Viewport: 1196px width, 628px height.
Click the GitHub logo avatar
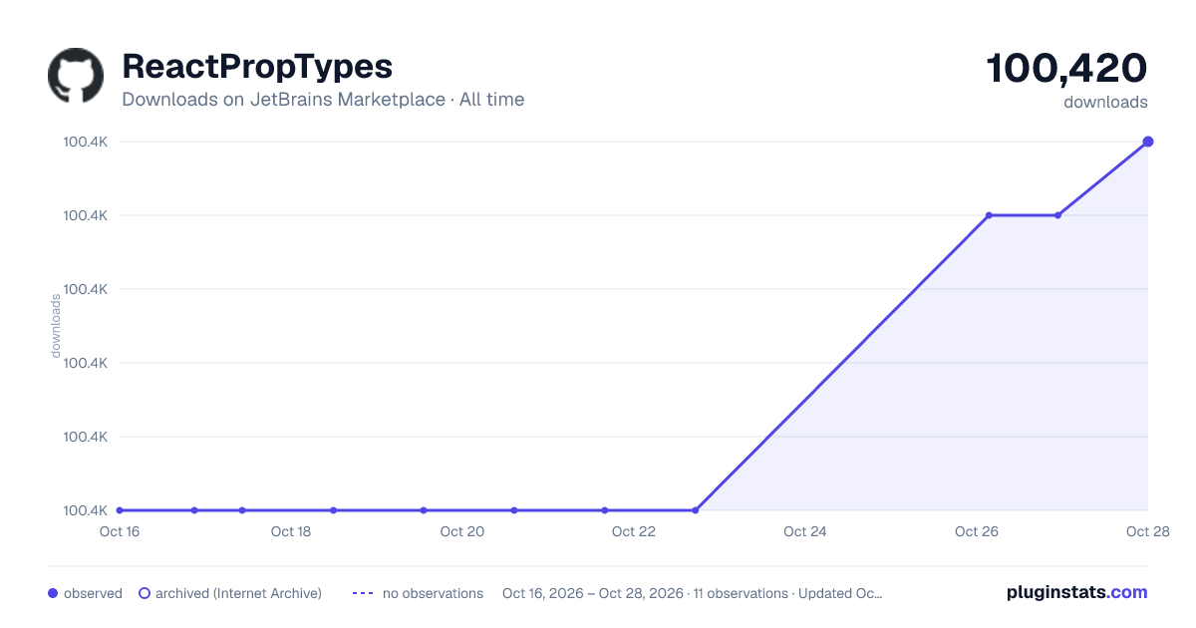(x=76, y=76)
